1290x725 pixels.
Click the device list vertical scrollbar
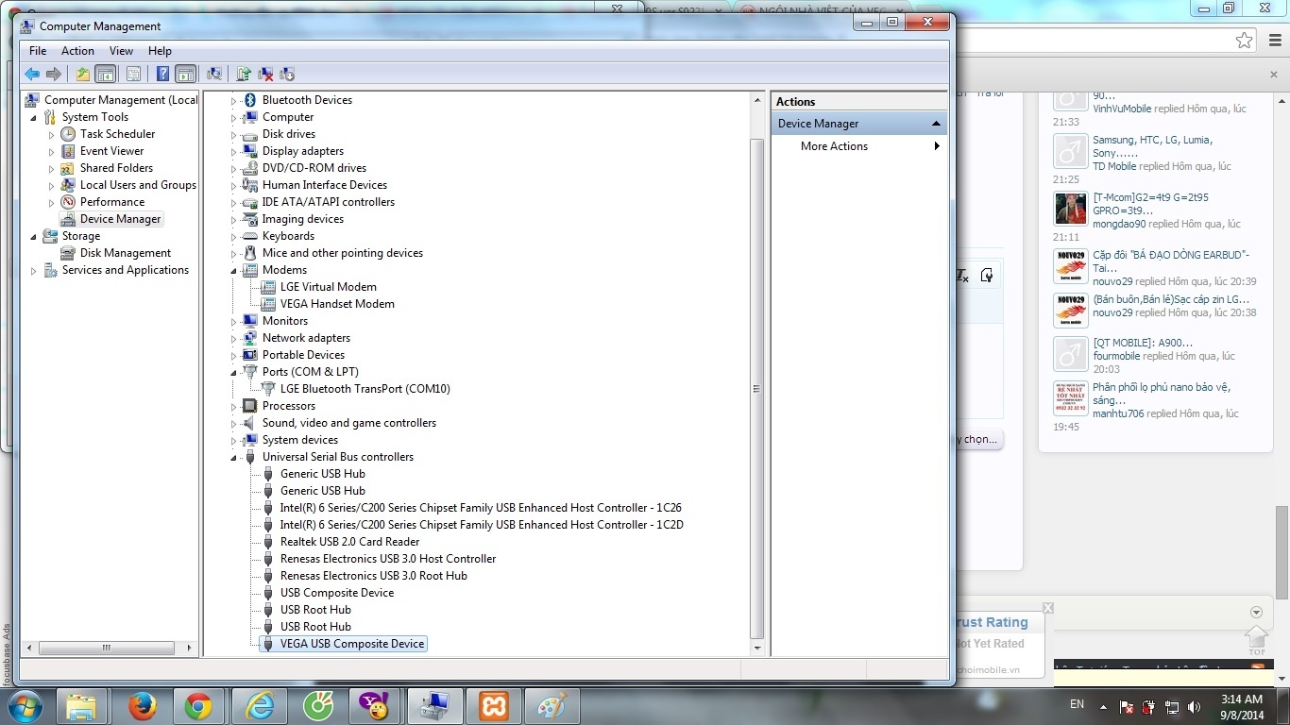(756, 389)
